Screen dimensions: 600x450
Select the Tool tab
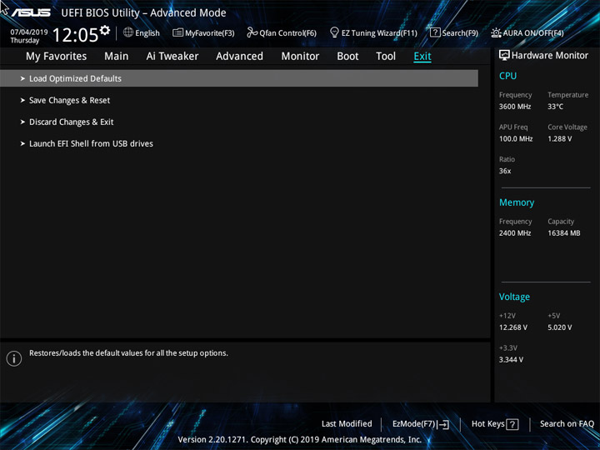pos(386,57)
